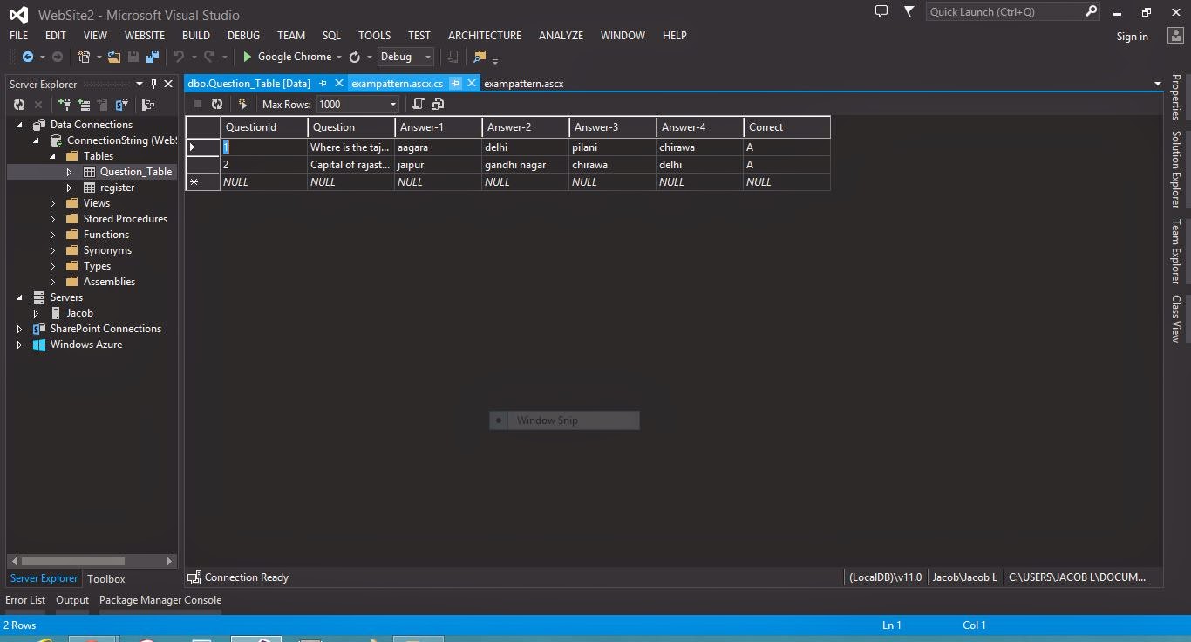Open the Max Rows dropdown
Image resolution: width=1191 pixels, height=642 pixels.
click(392, 104)
